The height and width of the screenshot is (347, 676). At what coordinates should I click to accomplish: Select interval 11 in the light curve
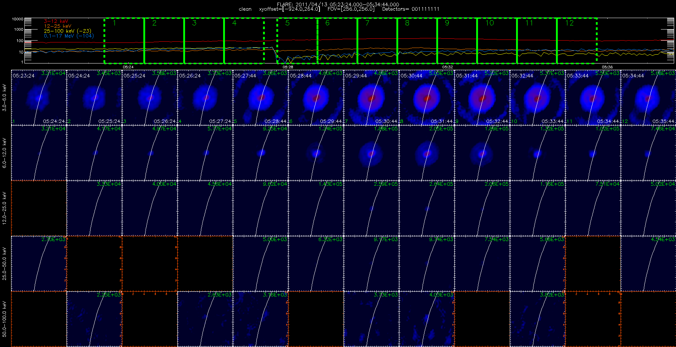537,41
